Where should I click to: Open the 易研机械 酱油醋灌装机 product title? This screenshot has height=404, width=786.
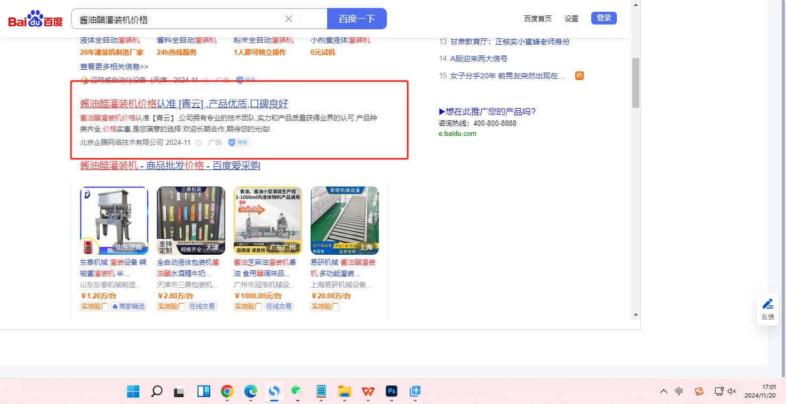click(343, 268)
